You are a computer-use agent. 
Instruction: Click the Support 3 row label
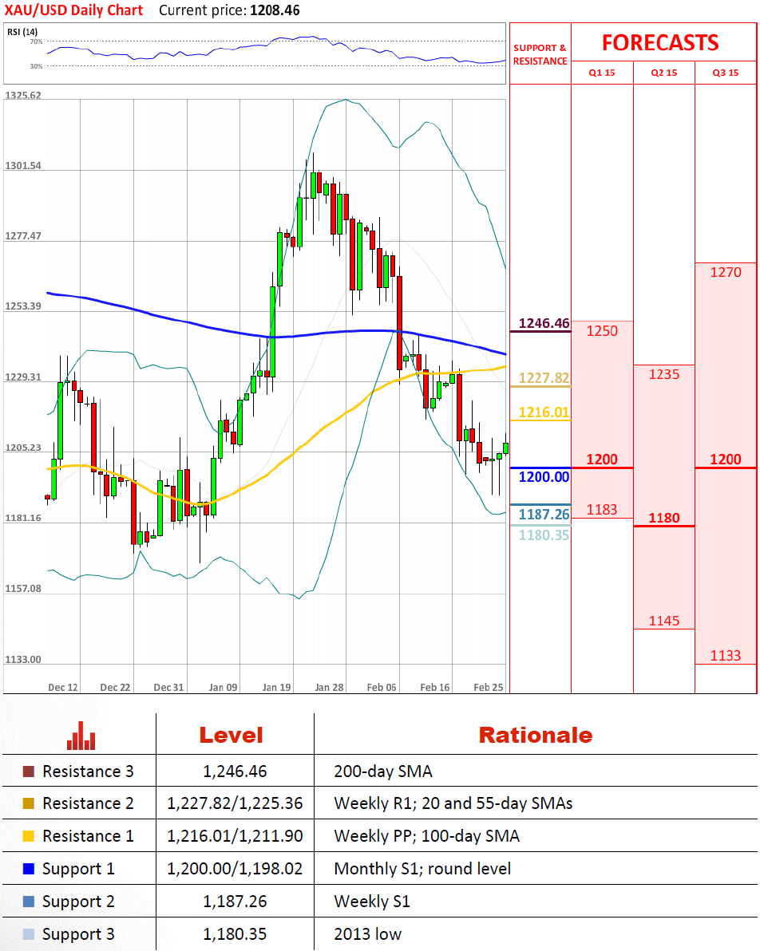(78, 934)
